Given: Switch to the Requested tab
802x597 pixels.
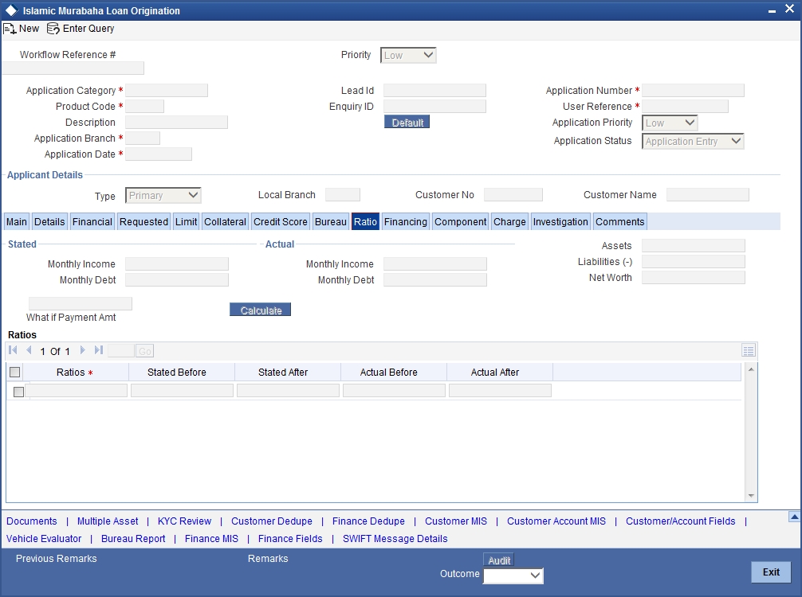Looking at the screenshot, I should (x=143, y=221).
